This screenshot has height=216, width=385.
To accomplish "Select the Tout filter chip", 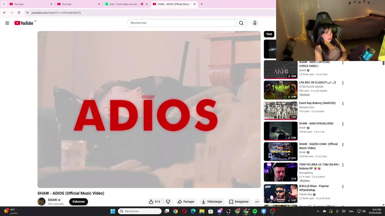I will (x=269, y=34).
